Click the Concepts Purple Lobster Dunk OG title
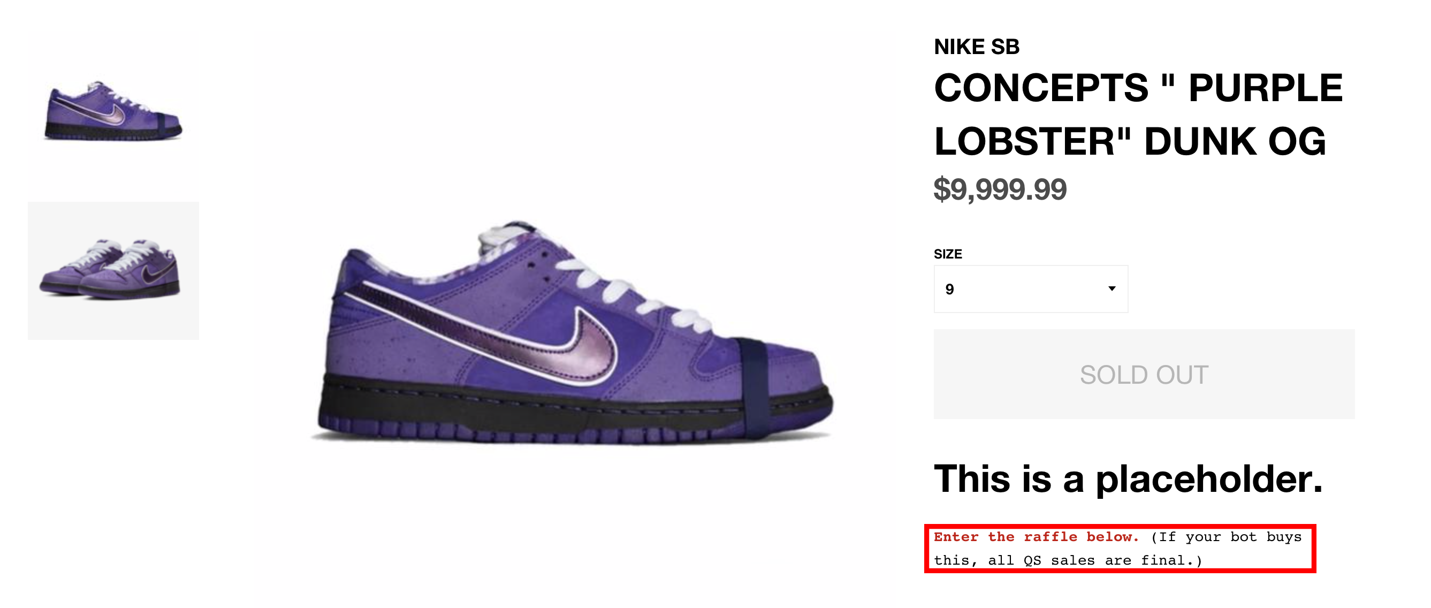Viewport: 1431px width, 608px height. (x=1138, y=114)
